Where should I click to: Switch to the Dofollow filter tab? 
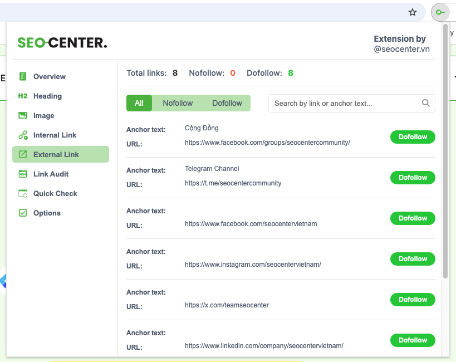(x=227, y=103)
